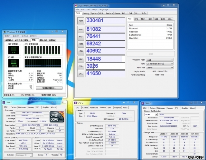Click the CPU-Z icon in the CPU tab window
Screen dimensions: 206x160
(x=4, y=103)
